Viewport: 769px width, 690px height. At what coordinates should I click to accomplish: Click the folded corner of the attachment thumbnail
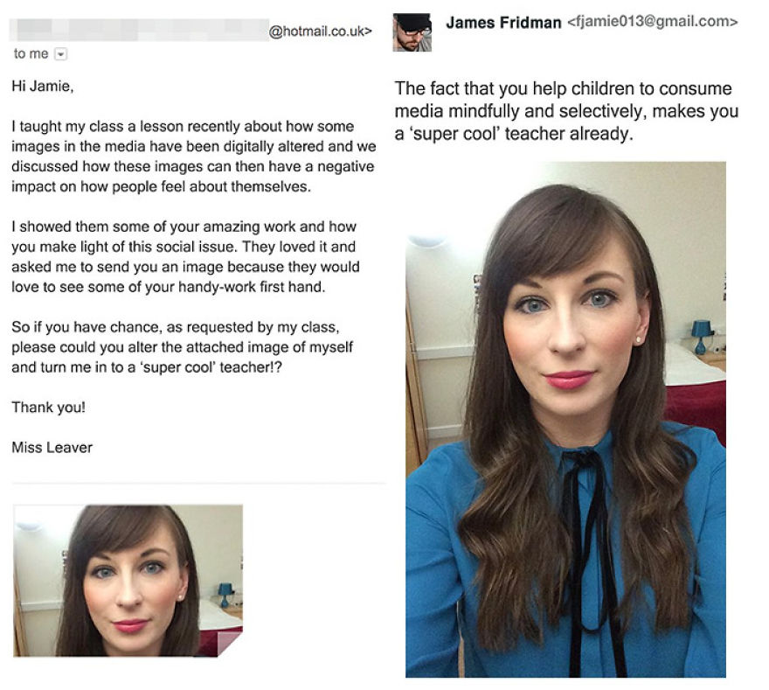pos(230,645)
